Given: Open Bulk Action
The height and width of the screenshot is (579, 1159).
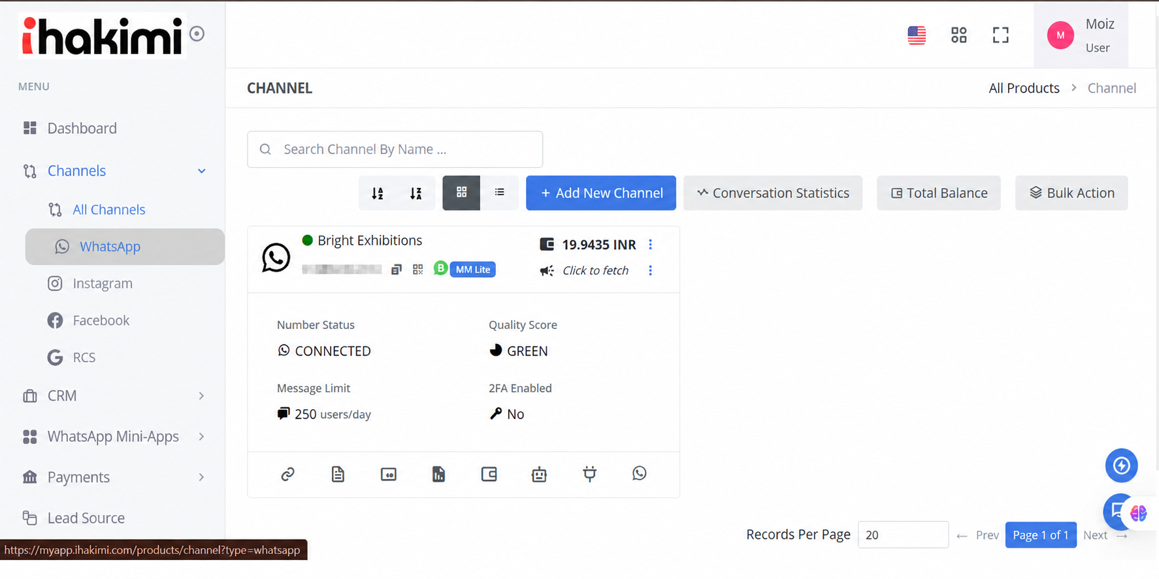Looking at the screenshot, I should 1071,193.
